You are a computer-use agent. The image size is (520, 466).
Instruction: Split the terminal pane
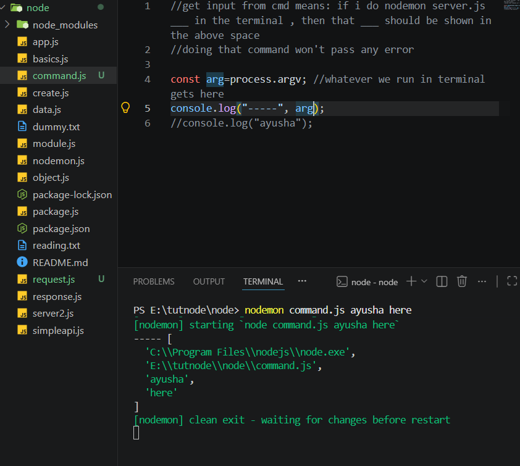(x=442, y=281)
